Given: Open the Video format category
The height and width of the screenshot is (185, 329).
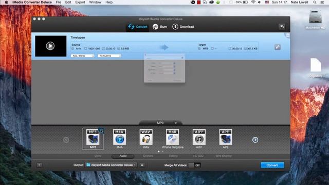Looking at the screenshot, I should (x=98, y=156).
